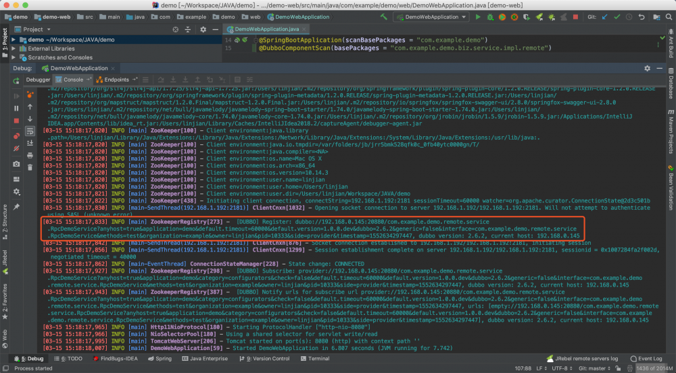The height and width of the screenshot is (373, 676).
Task: Rerun DemoWebApplication in the Debug panel
Action: (16, 80)
